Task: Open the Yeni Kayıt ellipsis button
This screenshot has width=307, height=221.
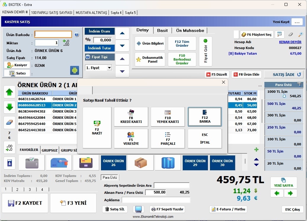Action: 297,22
